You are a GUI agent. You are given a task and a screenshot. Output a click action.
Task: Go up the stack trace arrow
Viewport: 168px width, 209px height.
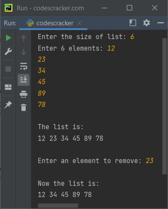(24, 38)
